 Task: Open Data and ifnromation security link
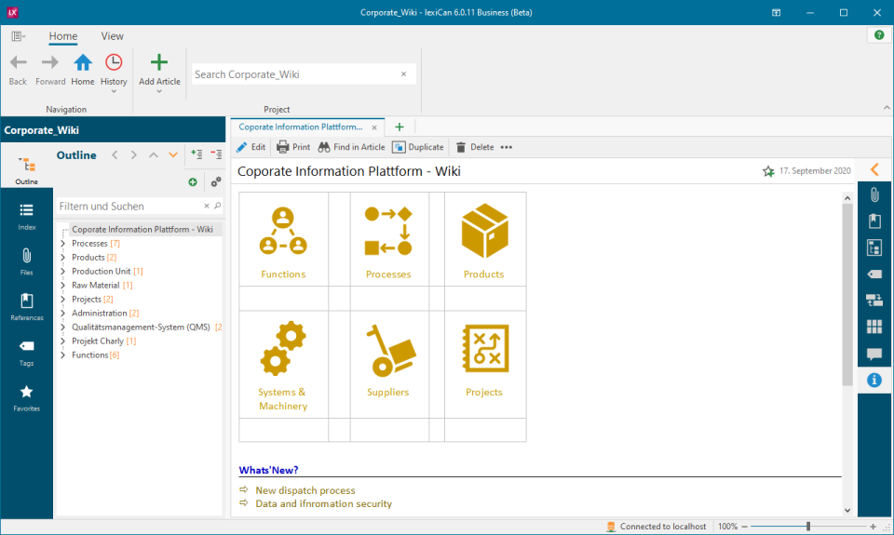coord(323,504)
